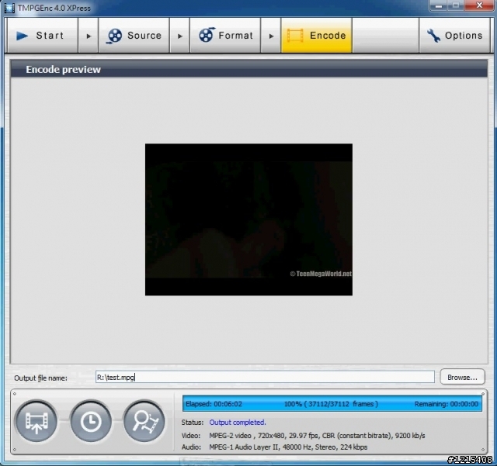Click the MPEG-2 video details line
497x466 pixels.
click(317, 436)
